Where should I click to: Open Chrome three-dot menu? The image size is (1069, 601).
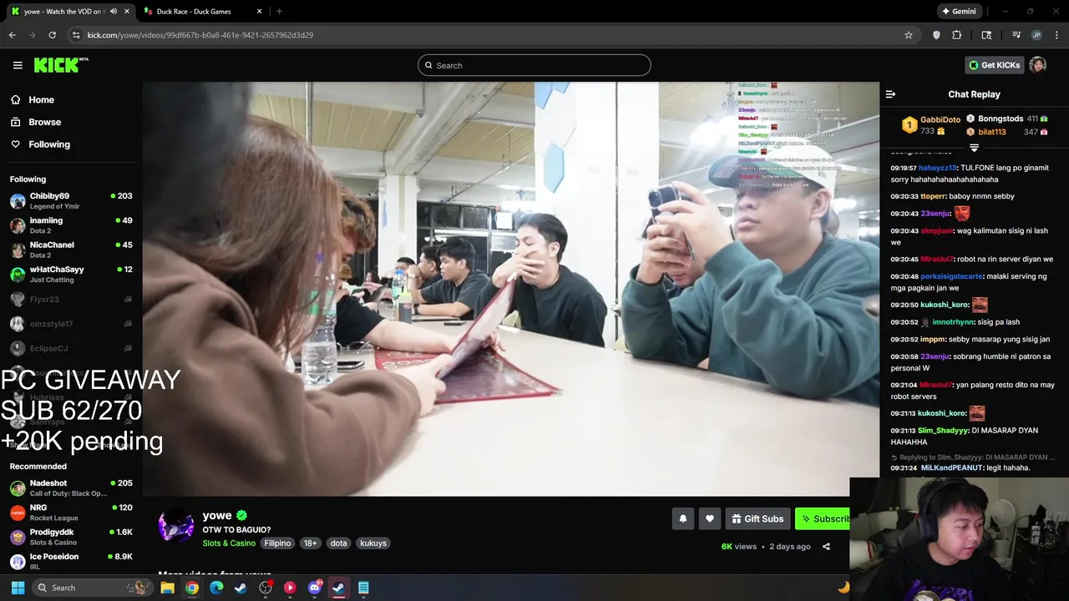(1057, 35)
